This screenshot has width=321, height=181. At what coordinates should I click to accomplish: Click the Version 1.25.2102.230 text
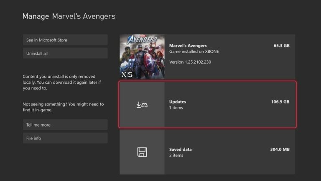(x=190, y=62)
